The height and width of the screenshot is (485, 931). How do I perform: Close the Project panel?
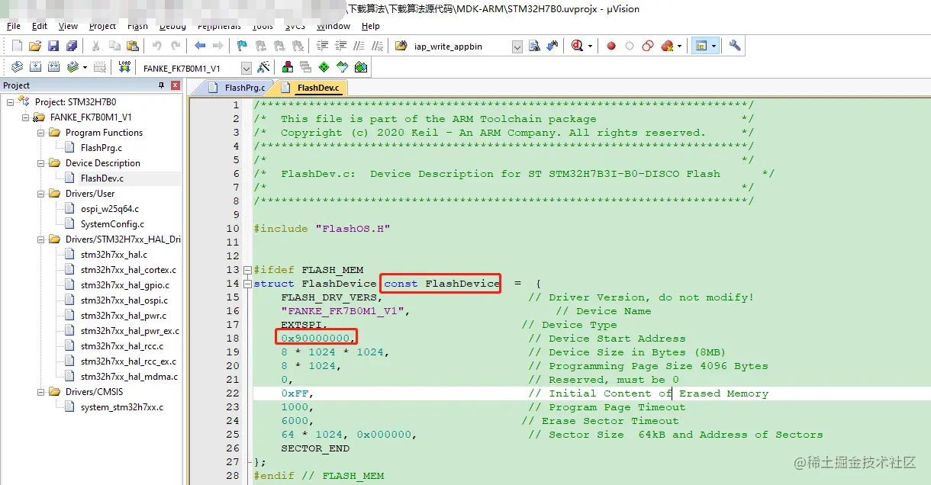176,85
